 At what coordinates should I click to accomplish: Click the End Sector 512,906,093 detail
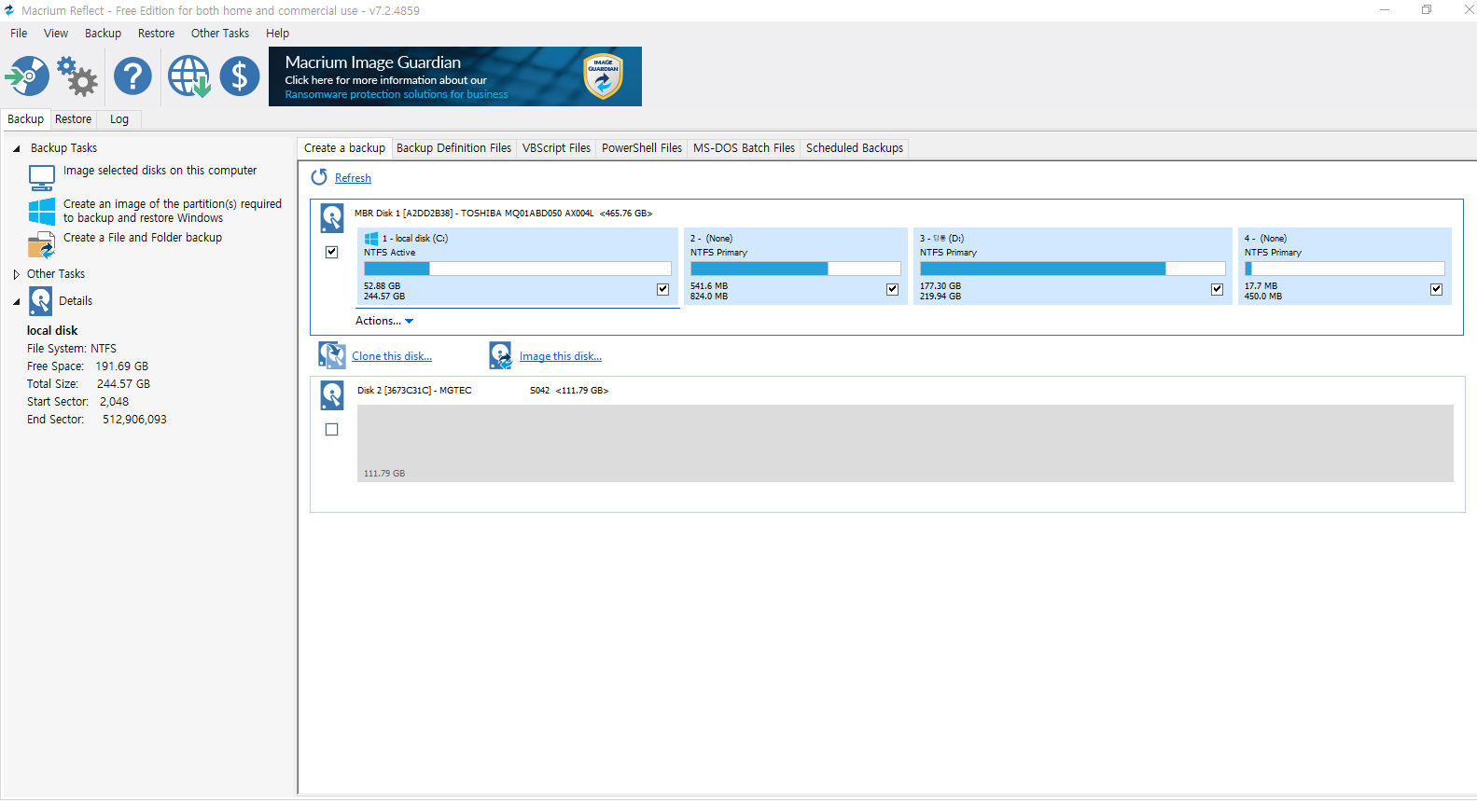click(97, 420)
